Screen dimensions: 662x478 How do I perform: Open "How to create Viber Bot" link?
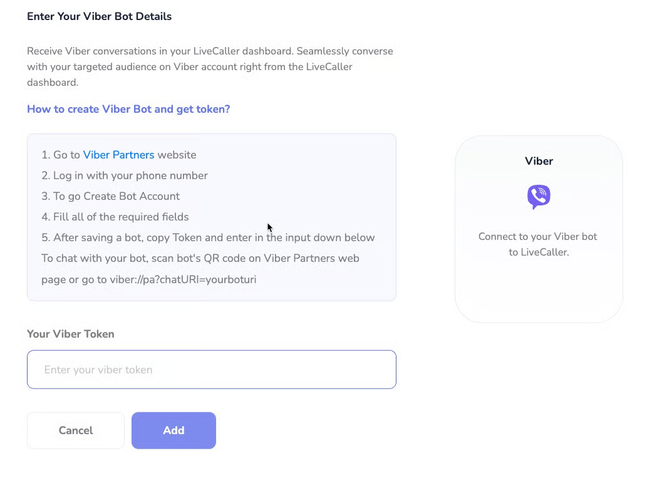point(128,109)
